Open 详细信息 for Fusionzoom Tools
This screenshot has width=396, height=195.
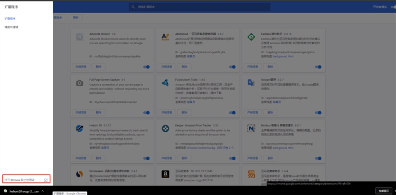(x=167, y=113)
